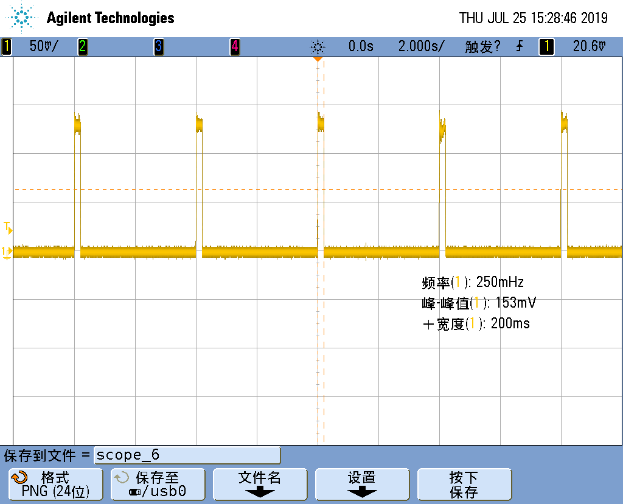Click the sunburst icon beside 0.0s delay

pos(318,46)
